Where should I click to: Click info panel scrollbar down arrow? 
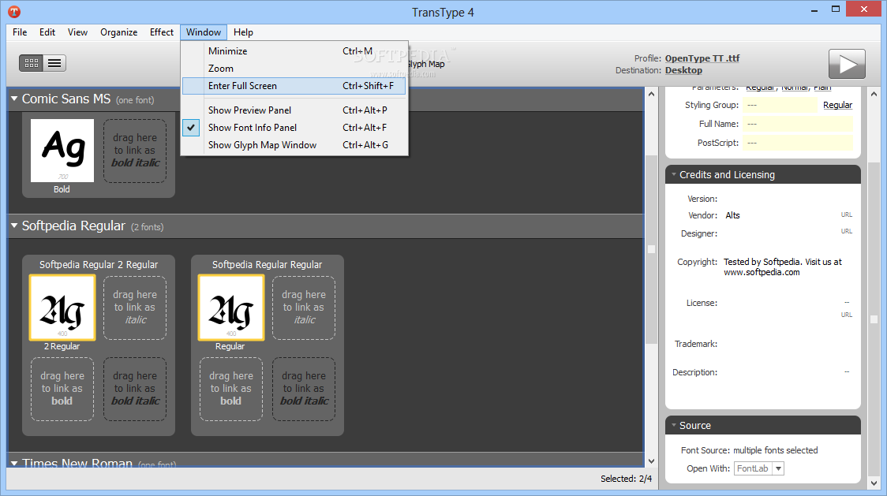874,483
